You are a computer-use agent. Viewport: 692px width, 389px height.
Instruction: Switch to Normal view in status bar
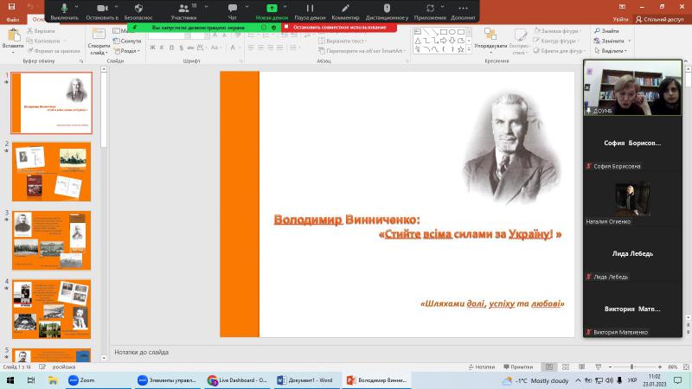[x=549, y=367]
